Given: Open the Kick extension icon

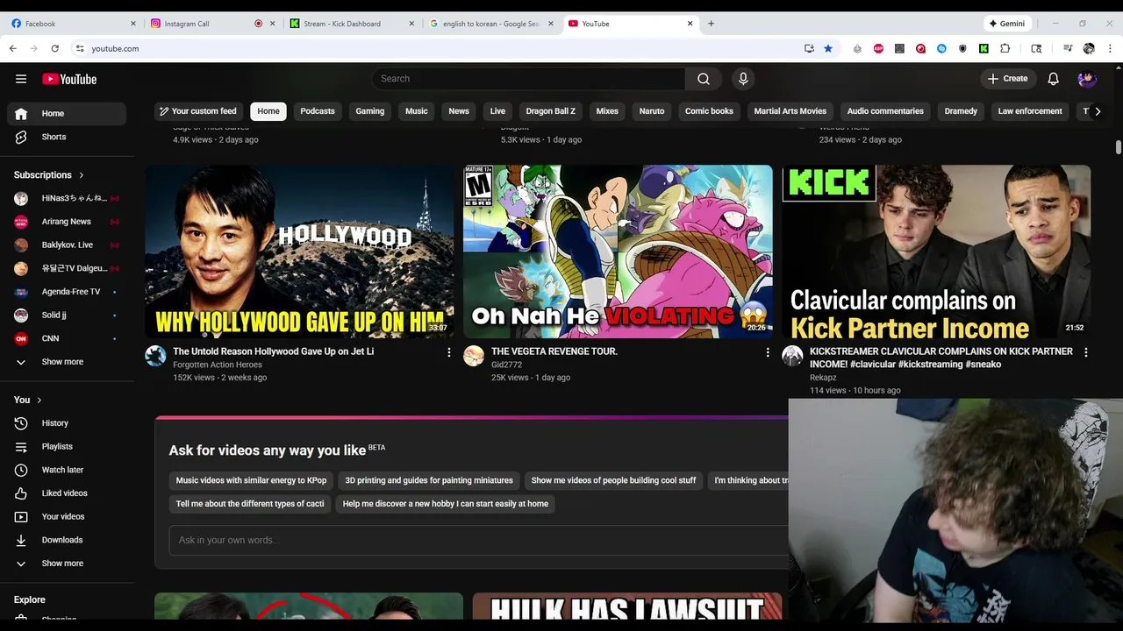Looking at the screenshot, I should pos(984,48).
